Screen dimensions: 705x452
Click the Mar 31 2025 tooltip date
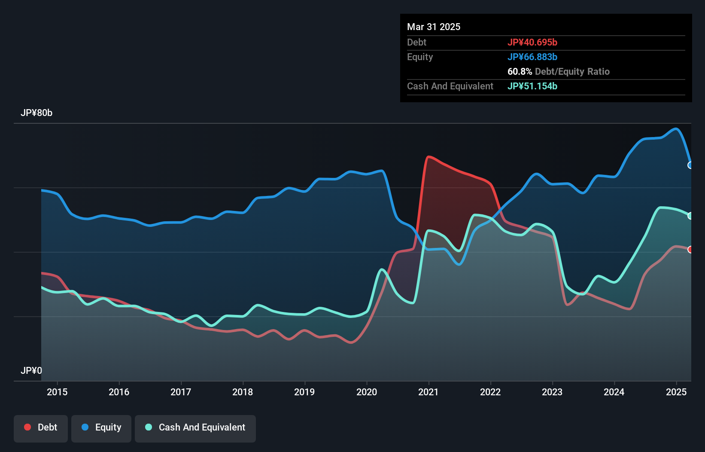[434, 27]
